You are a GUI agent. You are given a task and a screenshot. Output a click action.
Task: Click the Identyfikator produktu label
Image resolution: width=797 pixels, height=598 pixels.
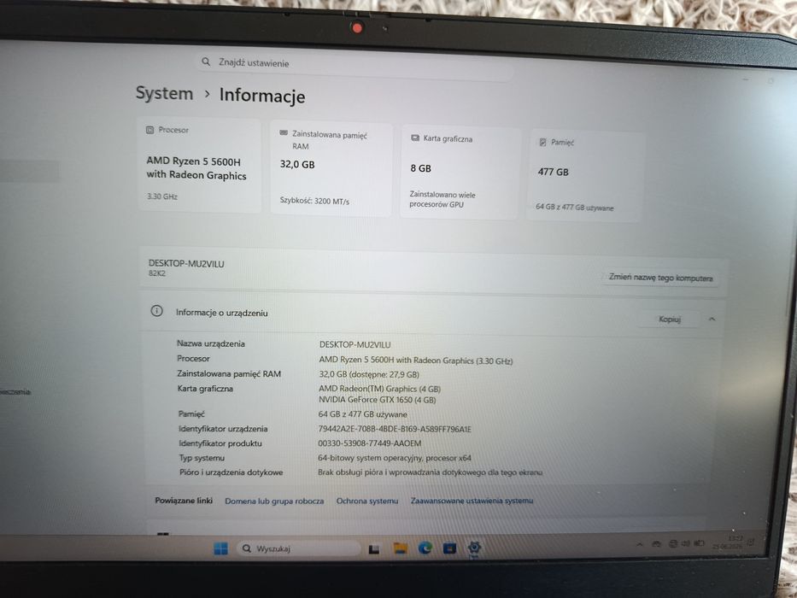(220, 443)
